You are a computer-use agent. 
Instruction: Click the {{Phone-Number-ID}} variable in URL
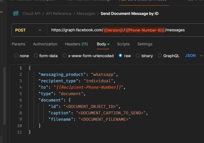tap(145, 30)
